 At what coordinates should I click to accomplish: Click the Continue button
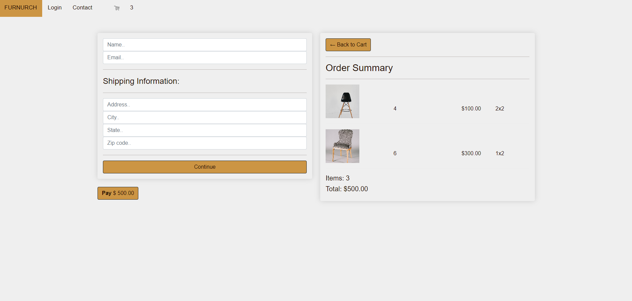point(205,167)
